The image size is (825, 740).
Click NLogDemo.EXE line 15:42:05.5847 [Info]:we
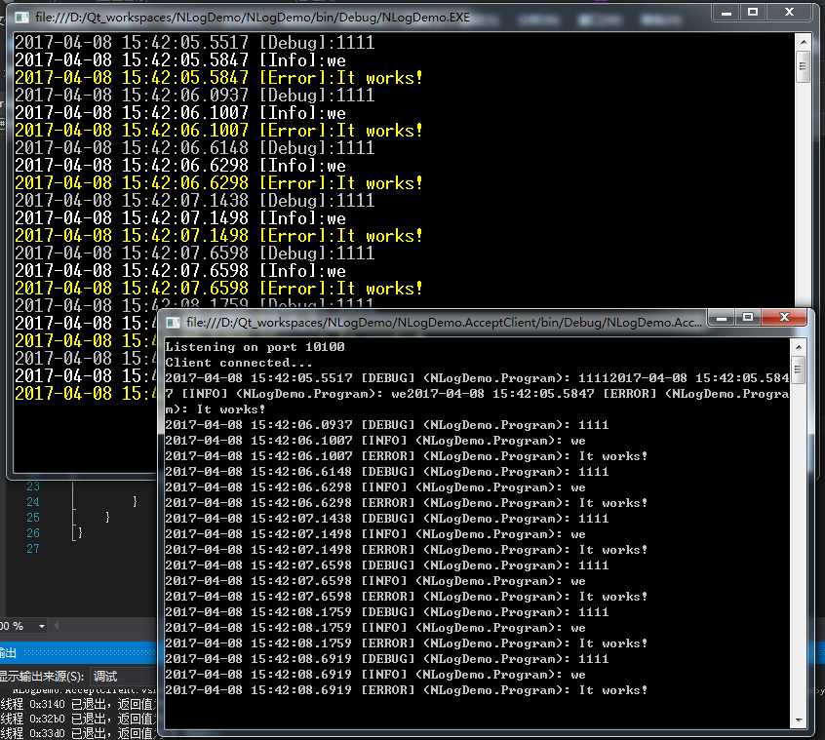(x=180, y=60)
